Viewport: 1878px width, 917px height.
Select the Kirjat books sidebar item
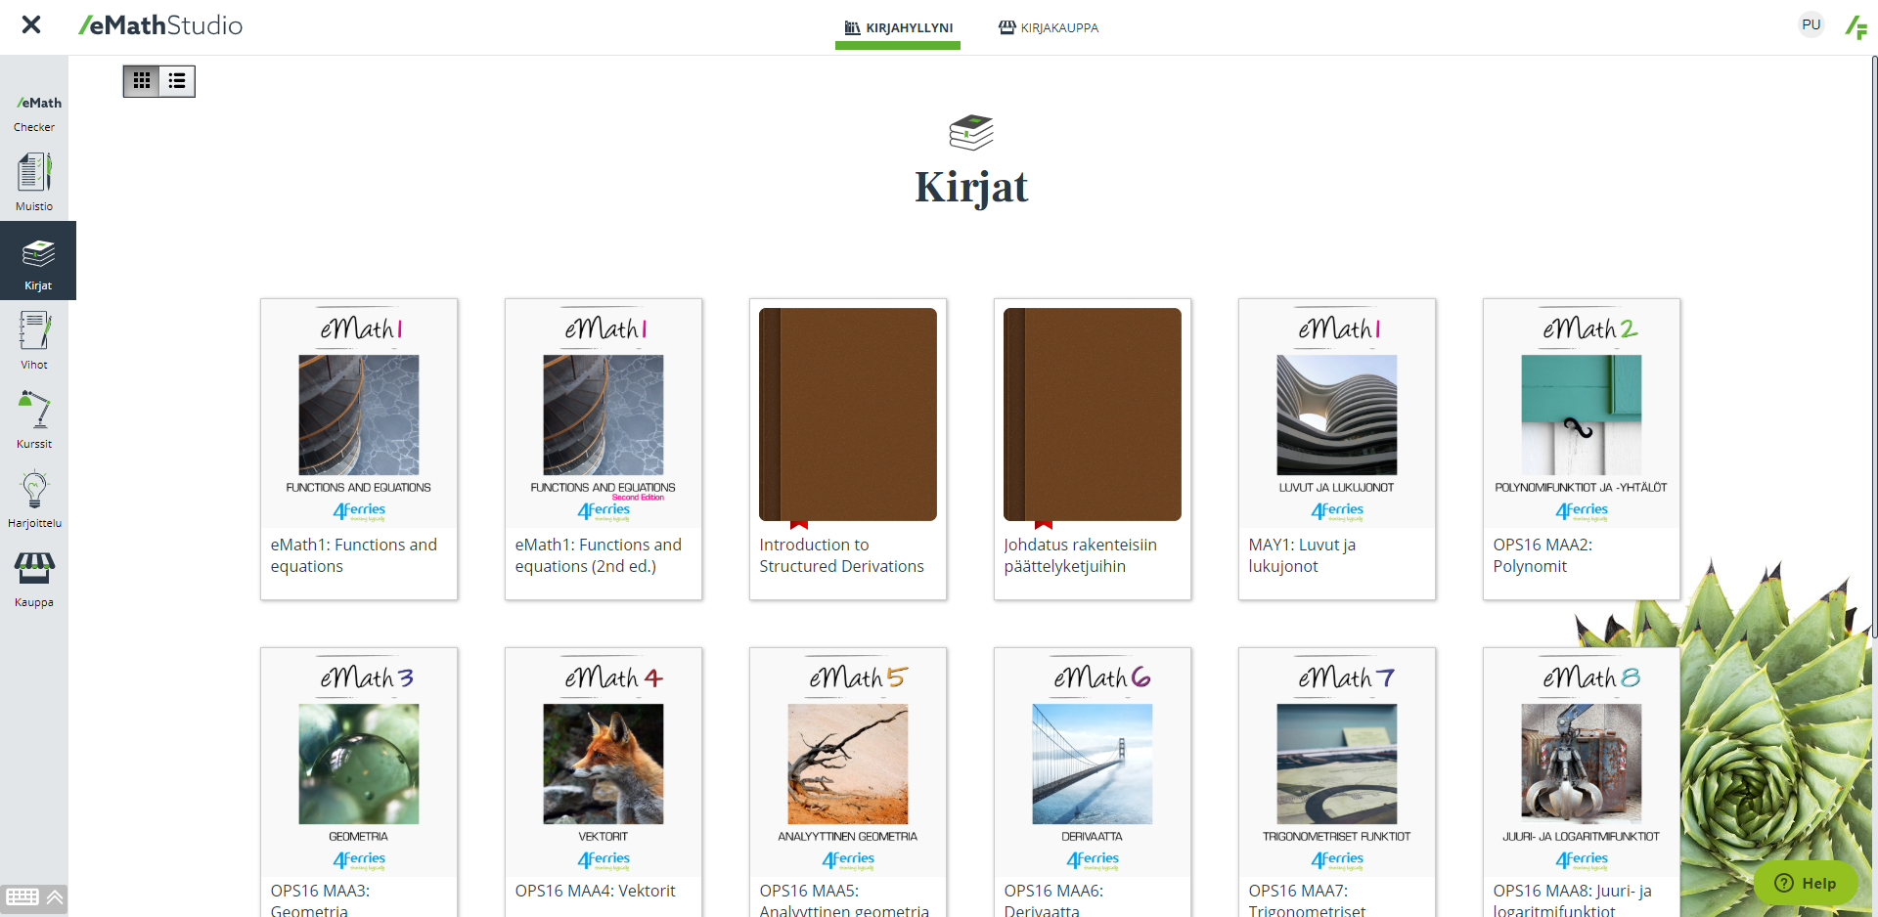point(38,261)
